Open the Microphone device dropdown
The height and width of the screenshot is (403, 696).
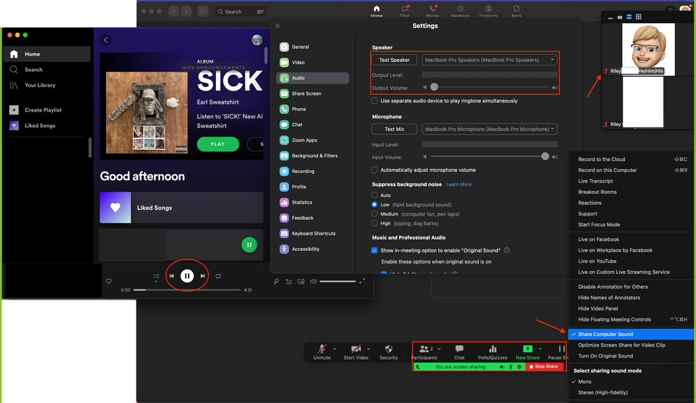490,129
